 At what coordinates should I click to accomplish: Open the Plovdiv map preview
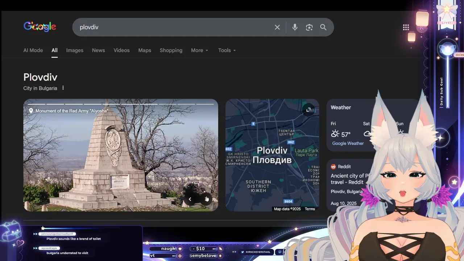(x=272, y=155)
